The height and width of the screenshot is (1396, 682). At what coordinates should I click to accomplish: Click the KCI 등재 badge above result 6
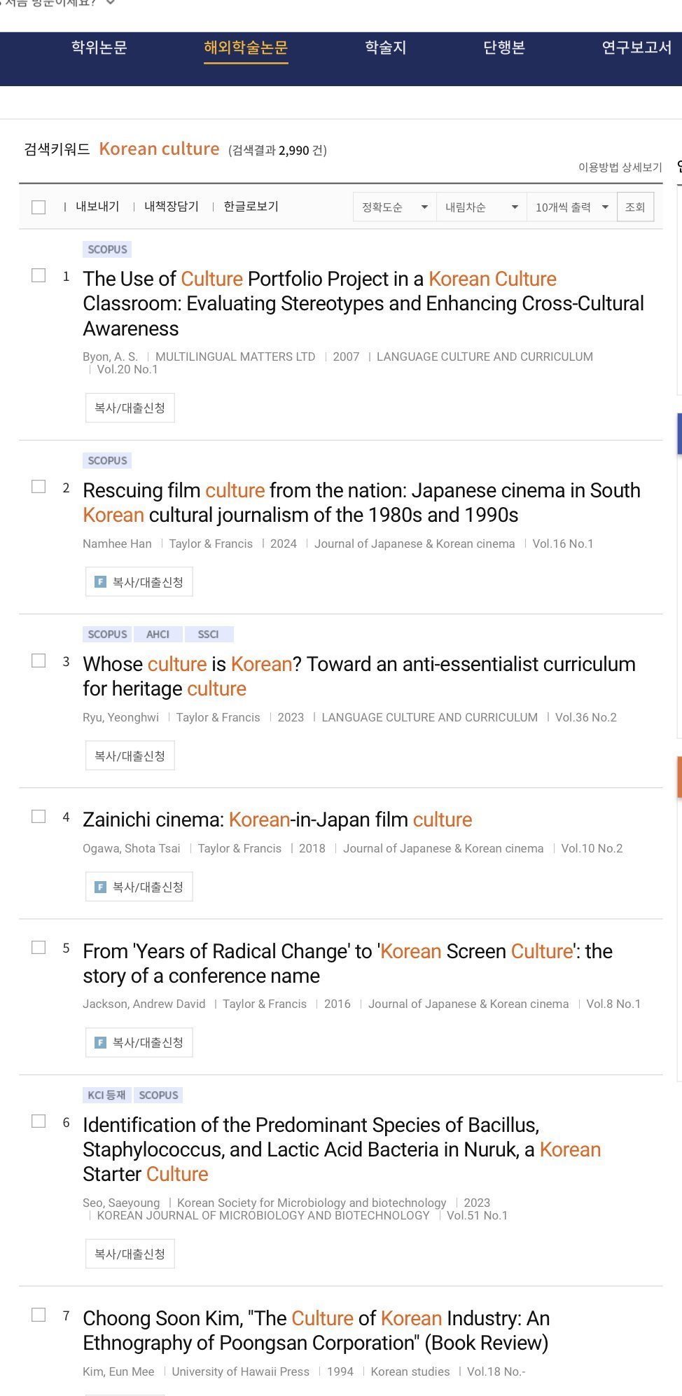coord(106,1096)
